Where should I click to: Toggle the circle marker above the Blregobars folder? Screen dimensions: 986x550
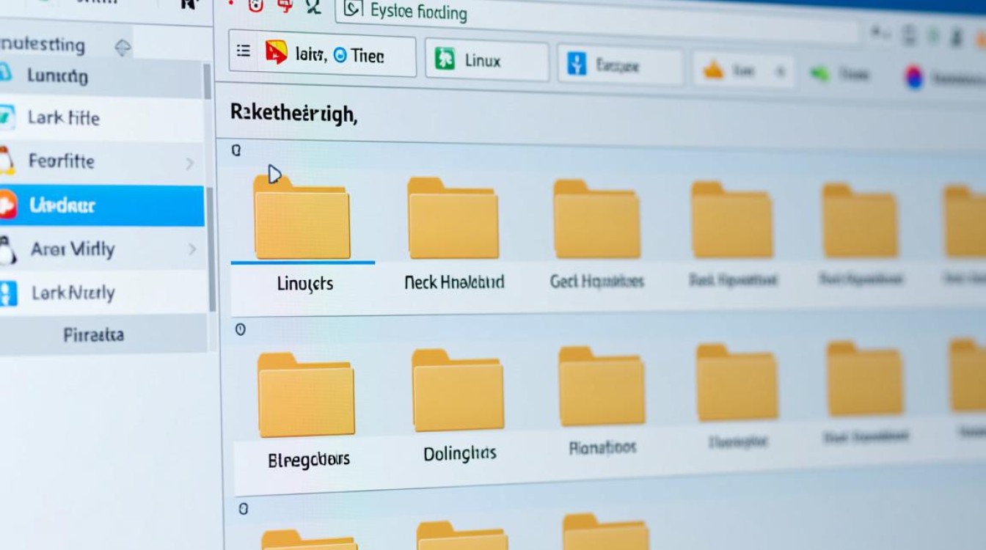240,330
